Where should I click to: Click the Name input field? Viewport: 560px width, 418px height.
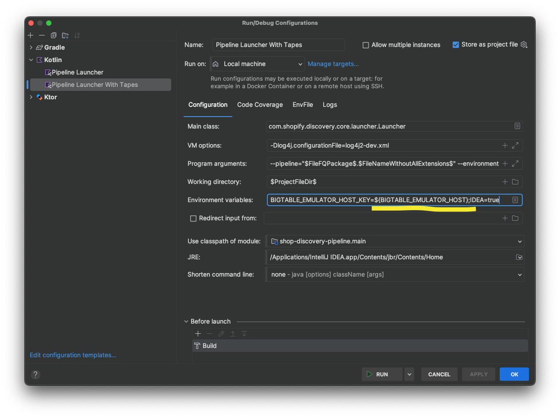[x=278, y=45]
